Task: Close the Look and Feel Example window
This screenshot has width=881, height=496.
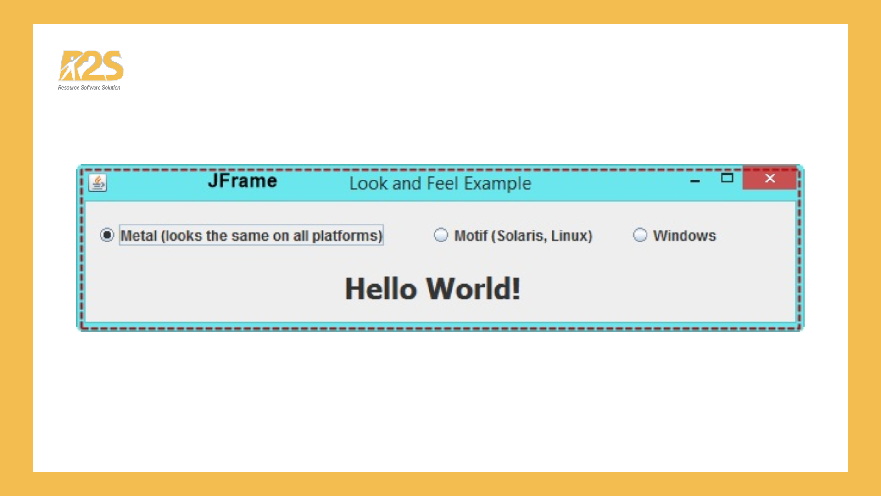Action: (x=769, y=178)
